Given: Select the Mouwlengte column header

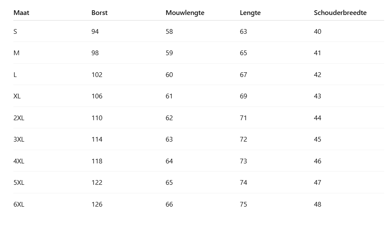Looking at the screenshot, I should [x=185, y=13].
